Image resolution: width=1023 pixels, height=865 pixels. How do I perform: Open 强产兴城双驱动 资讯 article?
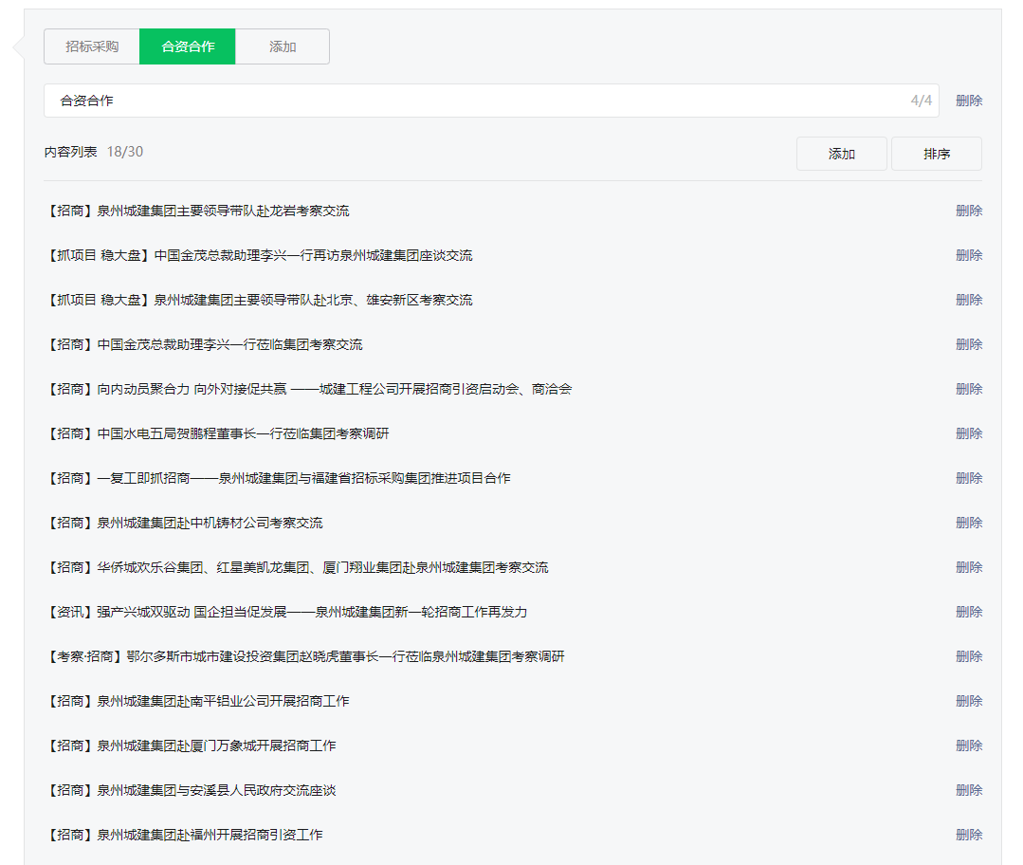point(286,612)
